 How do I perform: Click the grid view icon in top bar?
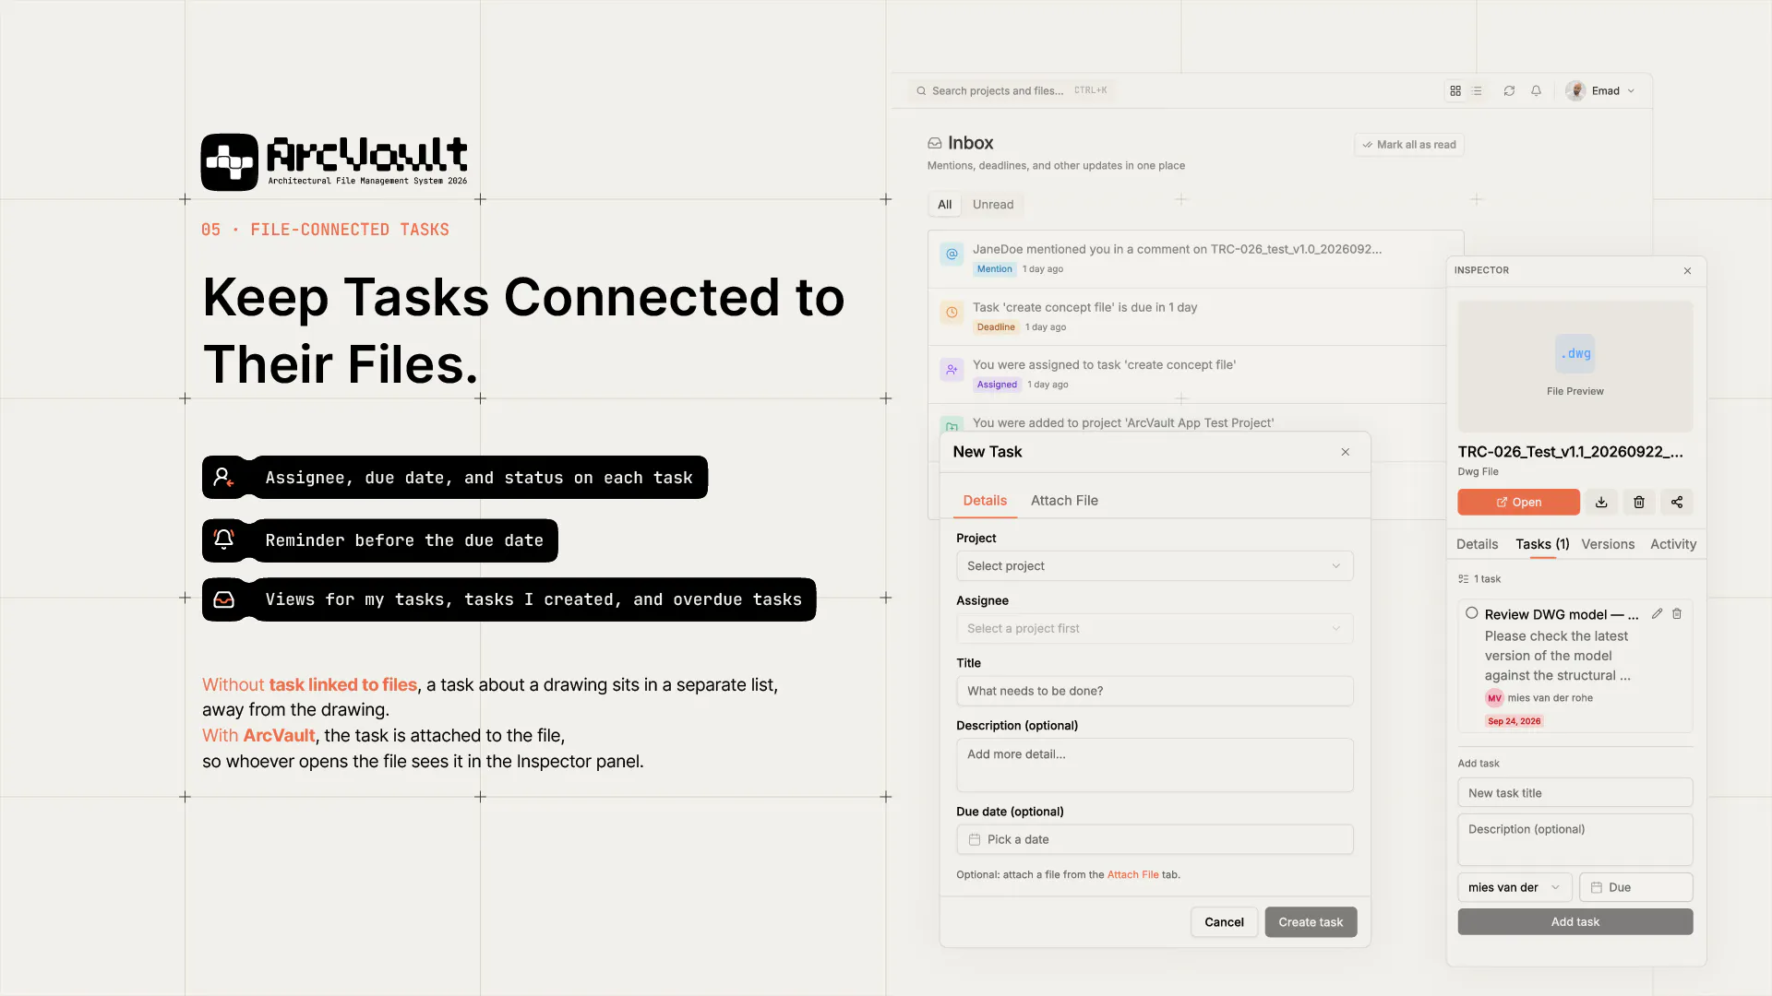tap(1455, 90)
